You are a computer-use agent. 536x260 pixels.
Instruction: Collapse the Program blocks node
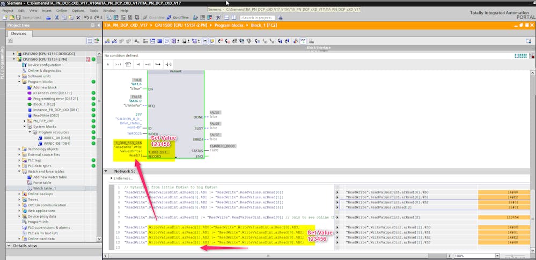pos(19,81)
